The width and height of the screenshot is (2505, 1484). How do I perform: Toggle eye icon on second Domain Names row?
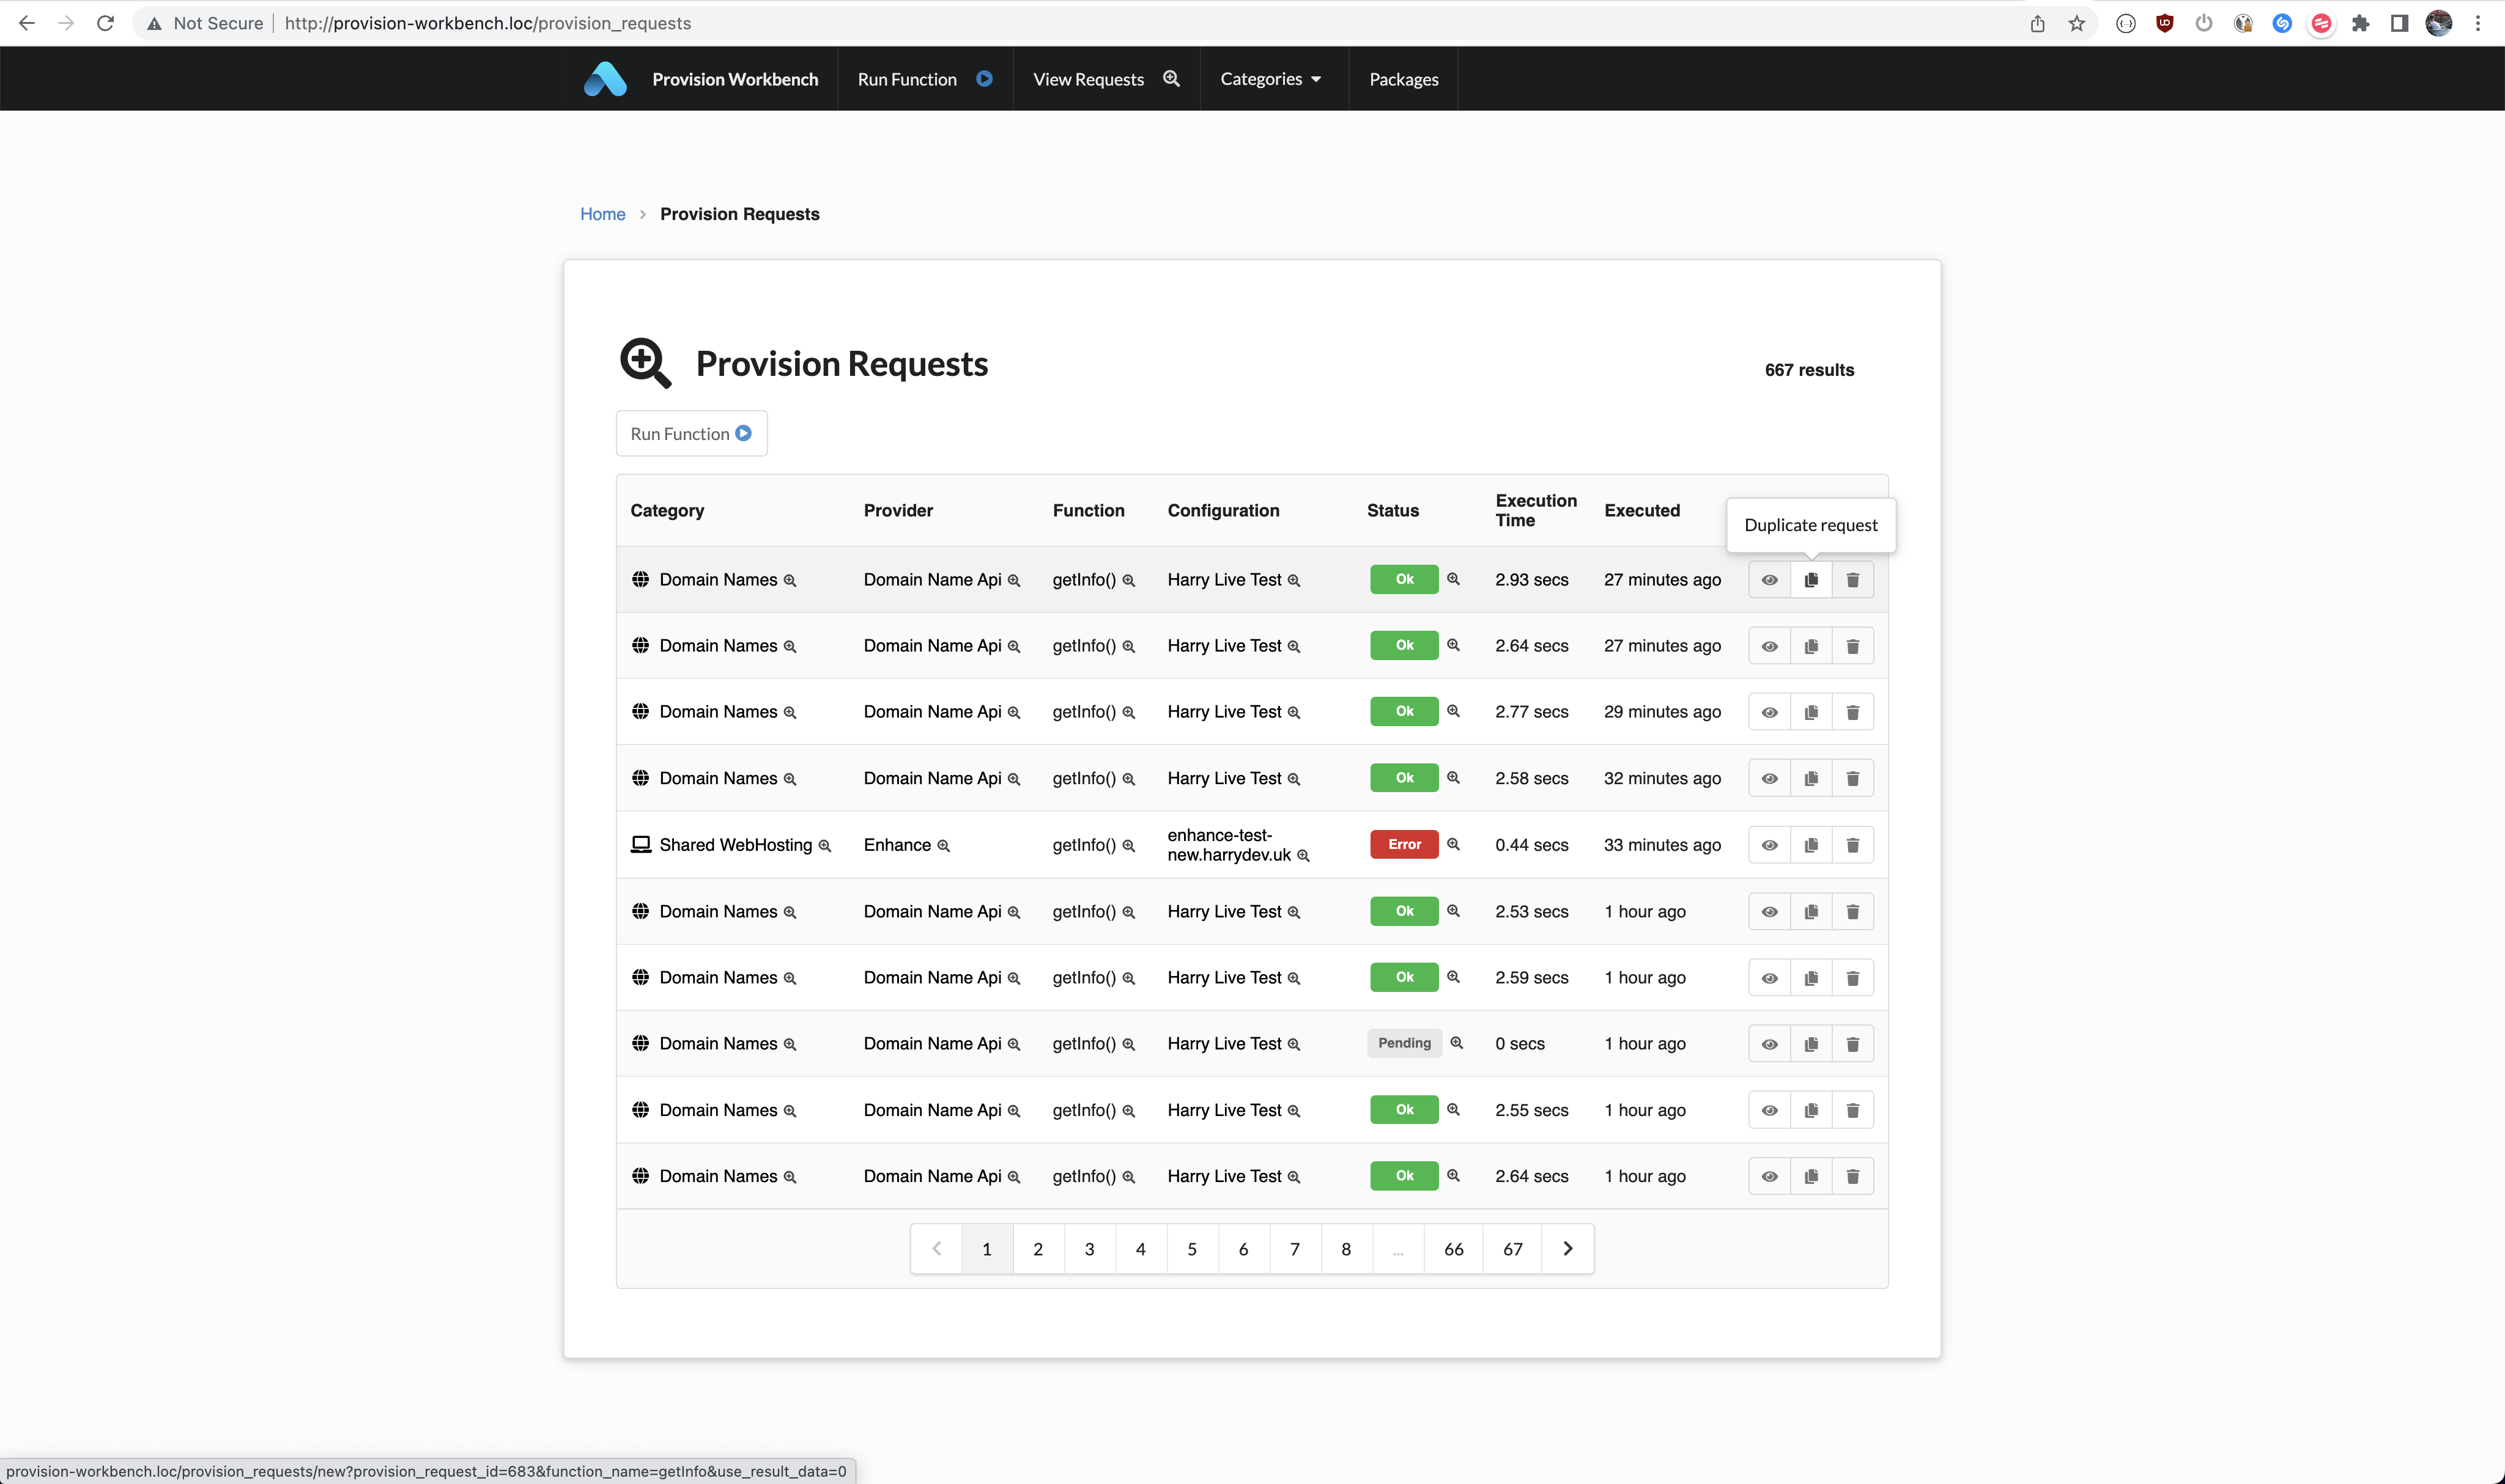[x=1770, y=645]
